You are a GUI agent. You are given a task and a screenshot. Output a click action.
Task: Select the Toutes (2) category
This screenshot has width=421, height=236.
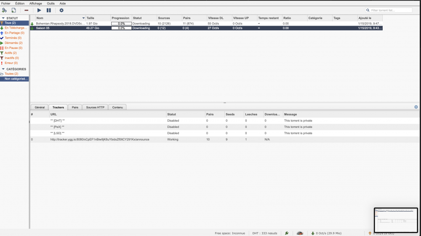[x=14, y=74]
